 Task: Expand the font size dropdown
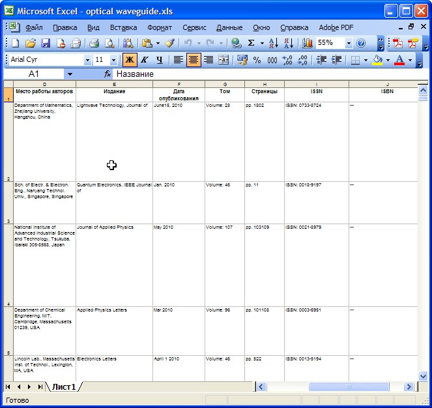tap(113, 60)
